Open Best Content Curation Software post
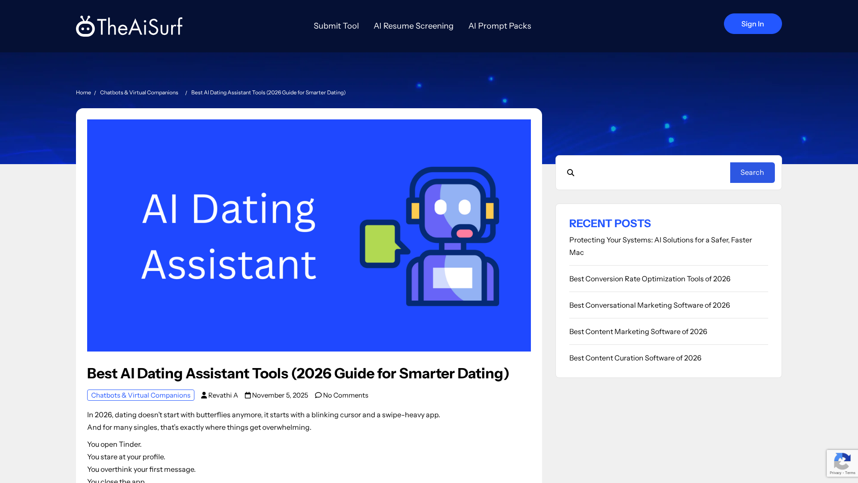Image resolution: width=858 pixels, height=483 pixels. coord(635,358)
